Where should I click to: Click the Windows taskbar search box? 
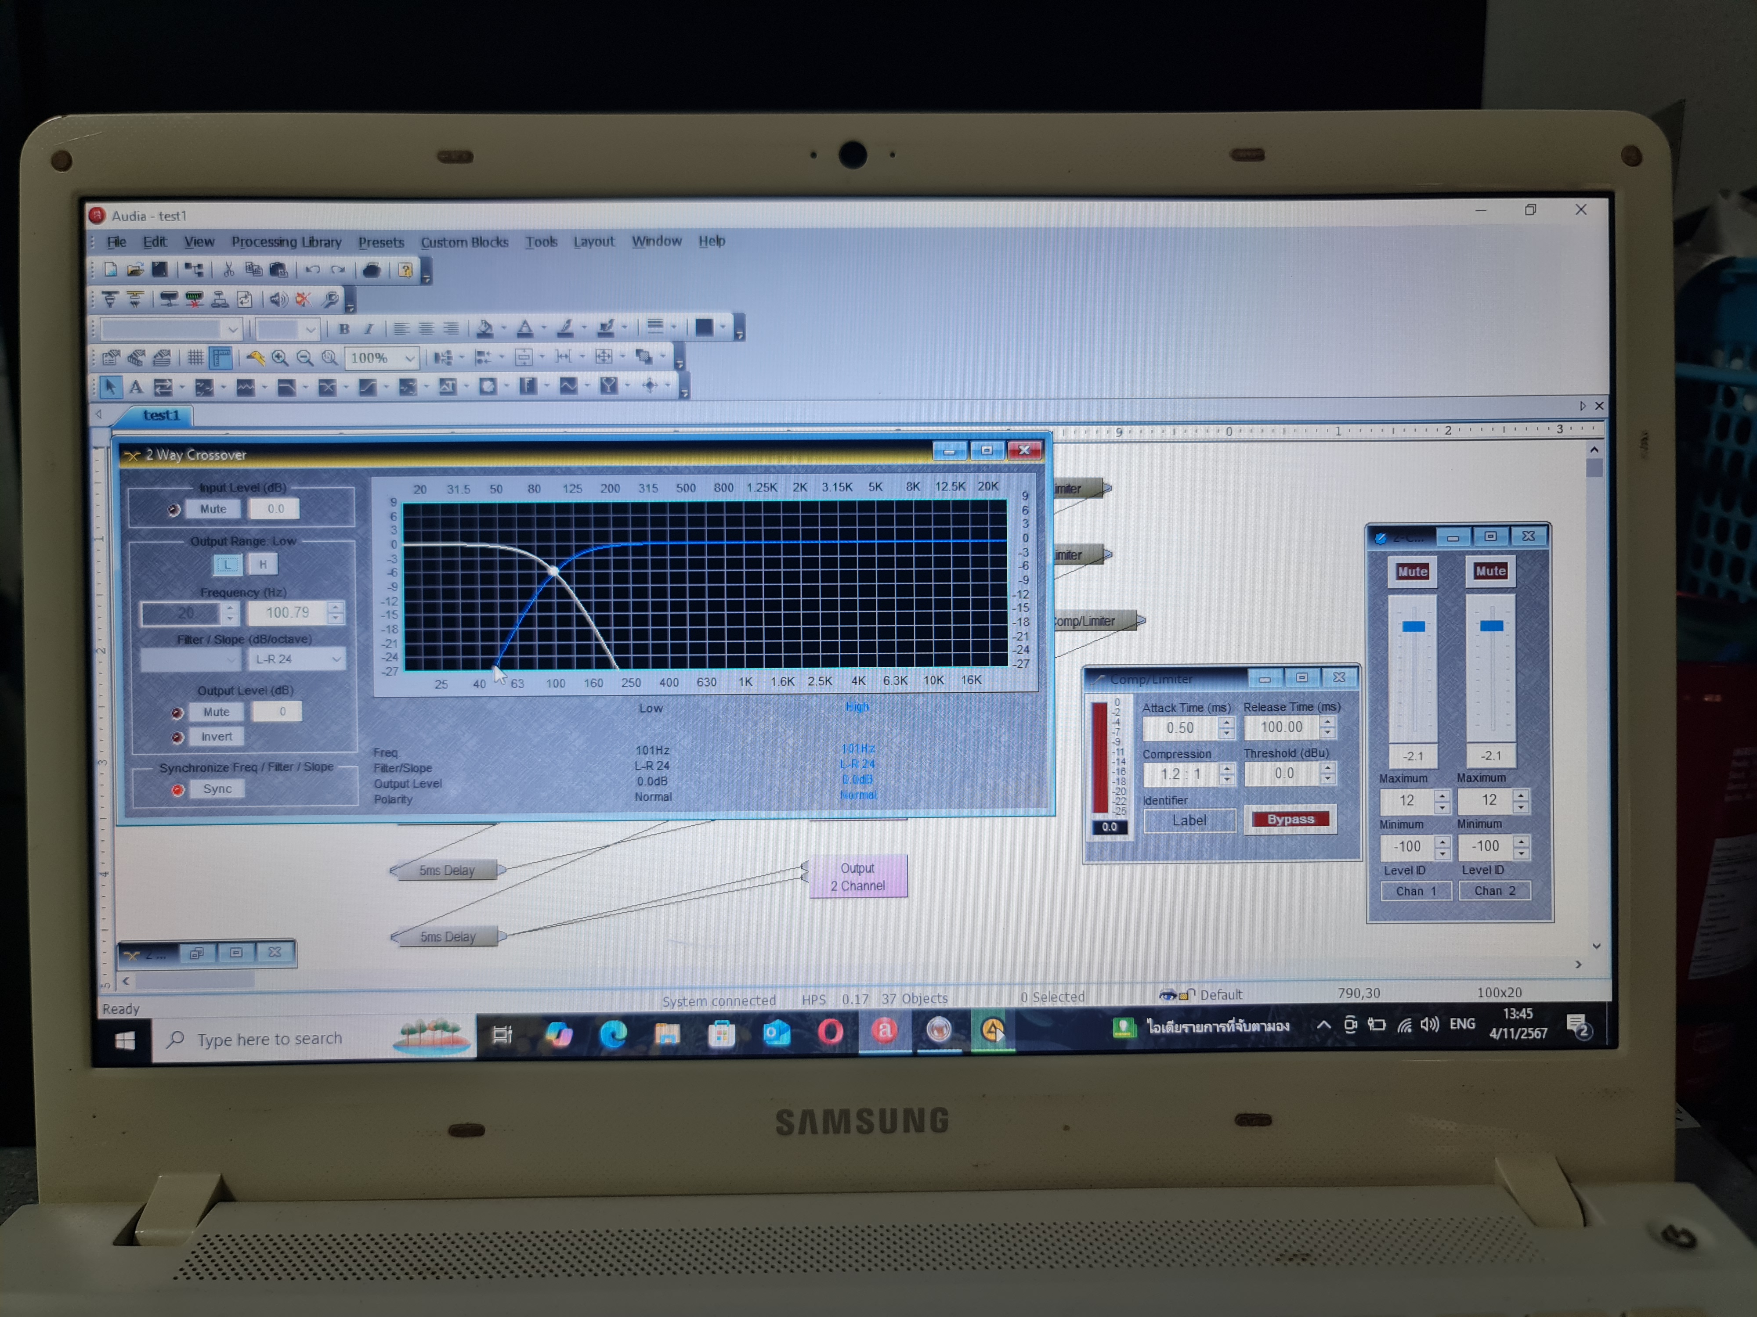click(x=314, y=1038)
